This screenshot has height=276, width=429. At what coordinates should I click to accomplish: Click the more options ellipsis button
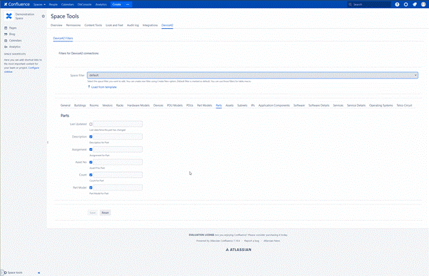[127, 4]
